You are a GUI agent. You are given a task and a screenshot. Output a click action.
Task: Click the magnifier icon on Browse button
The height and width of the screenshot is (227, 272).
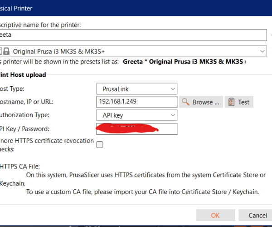coord(185,102)
